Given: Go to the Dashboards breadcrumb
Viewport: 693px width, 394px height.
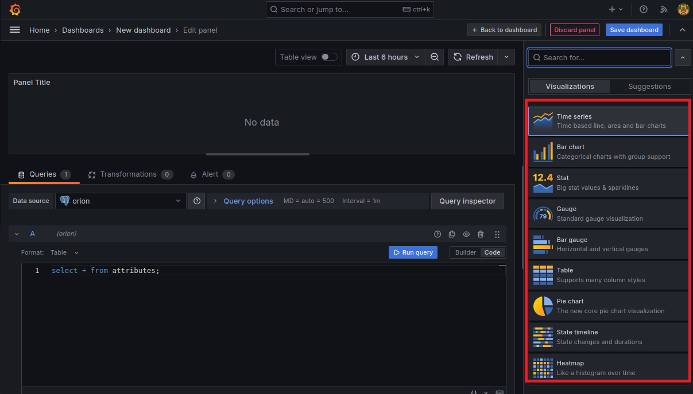Looking at the screenshot, I should 83,30.
